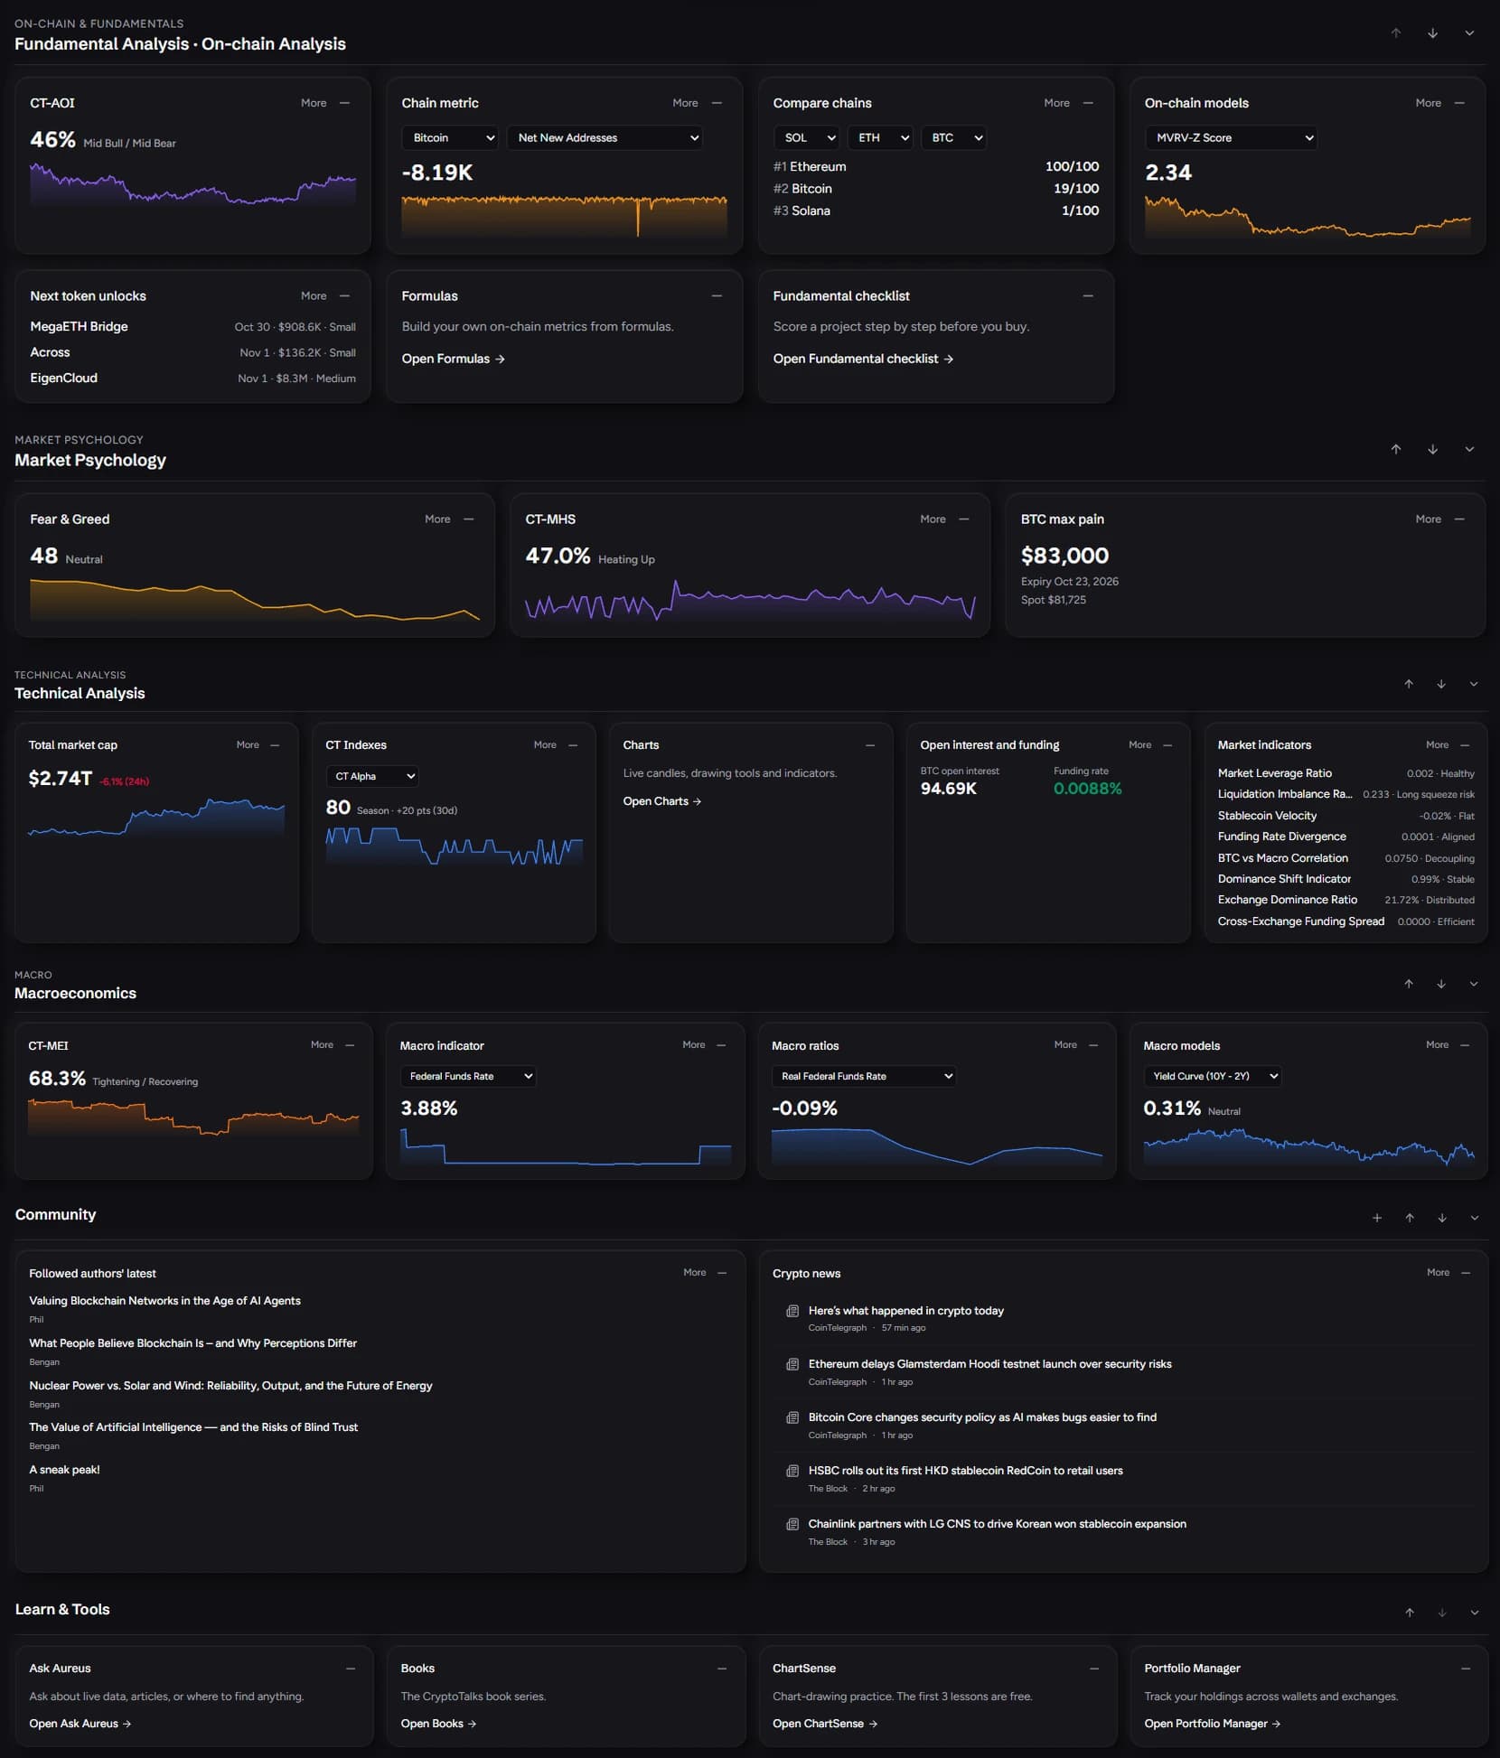Minimize the Fear & Greed card
The width and height of the screenshot is (1500, 1758).
[469, 519]
